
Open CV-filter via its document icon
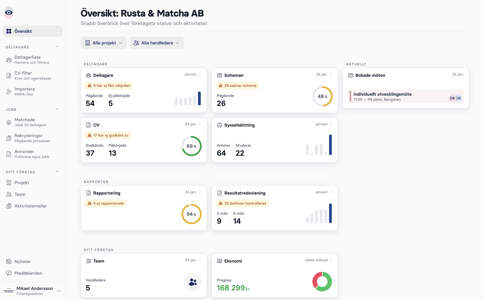pyautogui.click(x=9, y=75)
